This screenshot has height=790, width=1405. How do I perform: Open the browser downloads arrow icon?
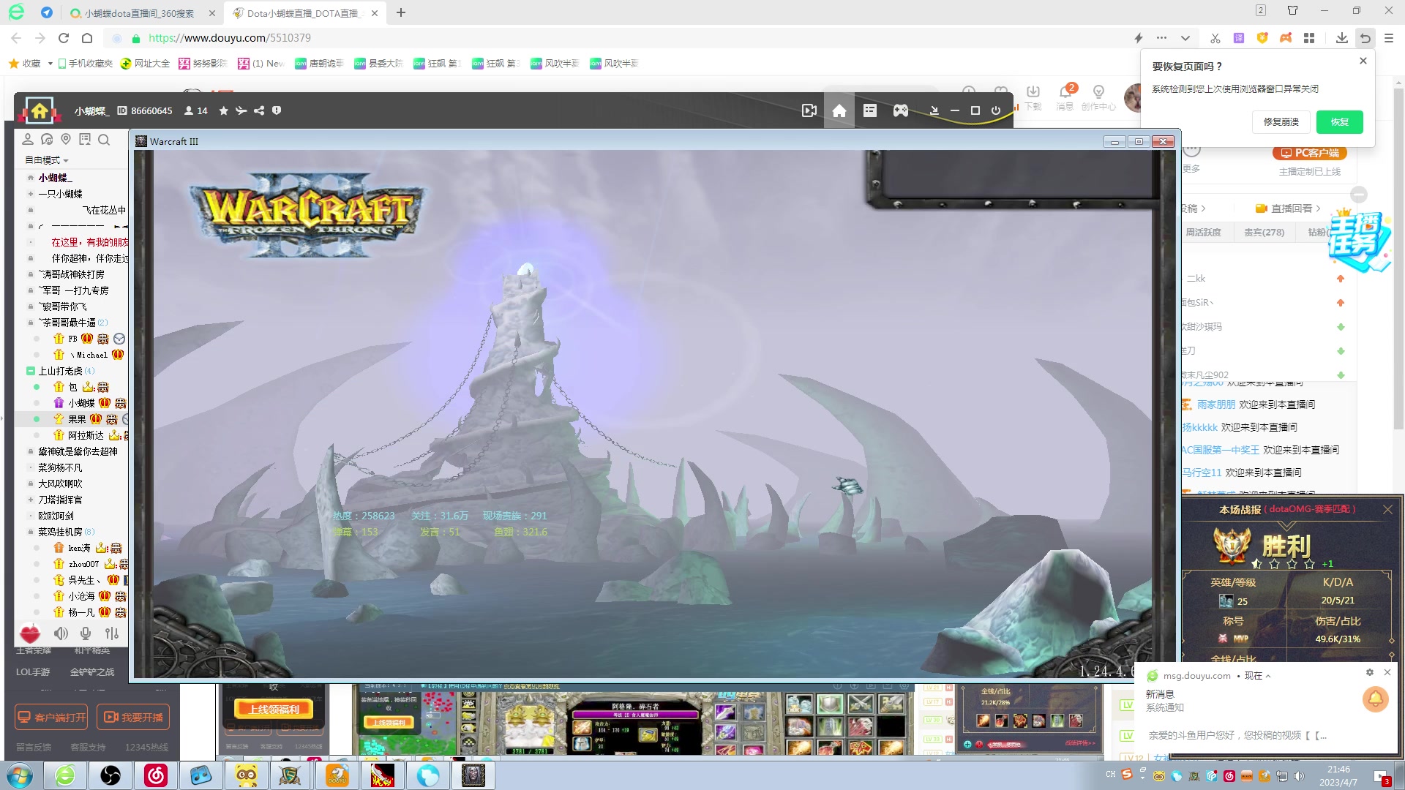click(1341, 38)
